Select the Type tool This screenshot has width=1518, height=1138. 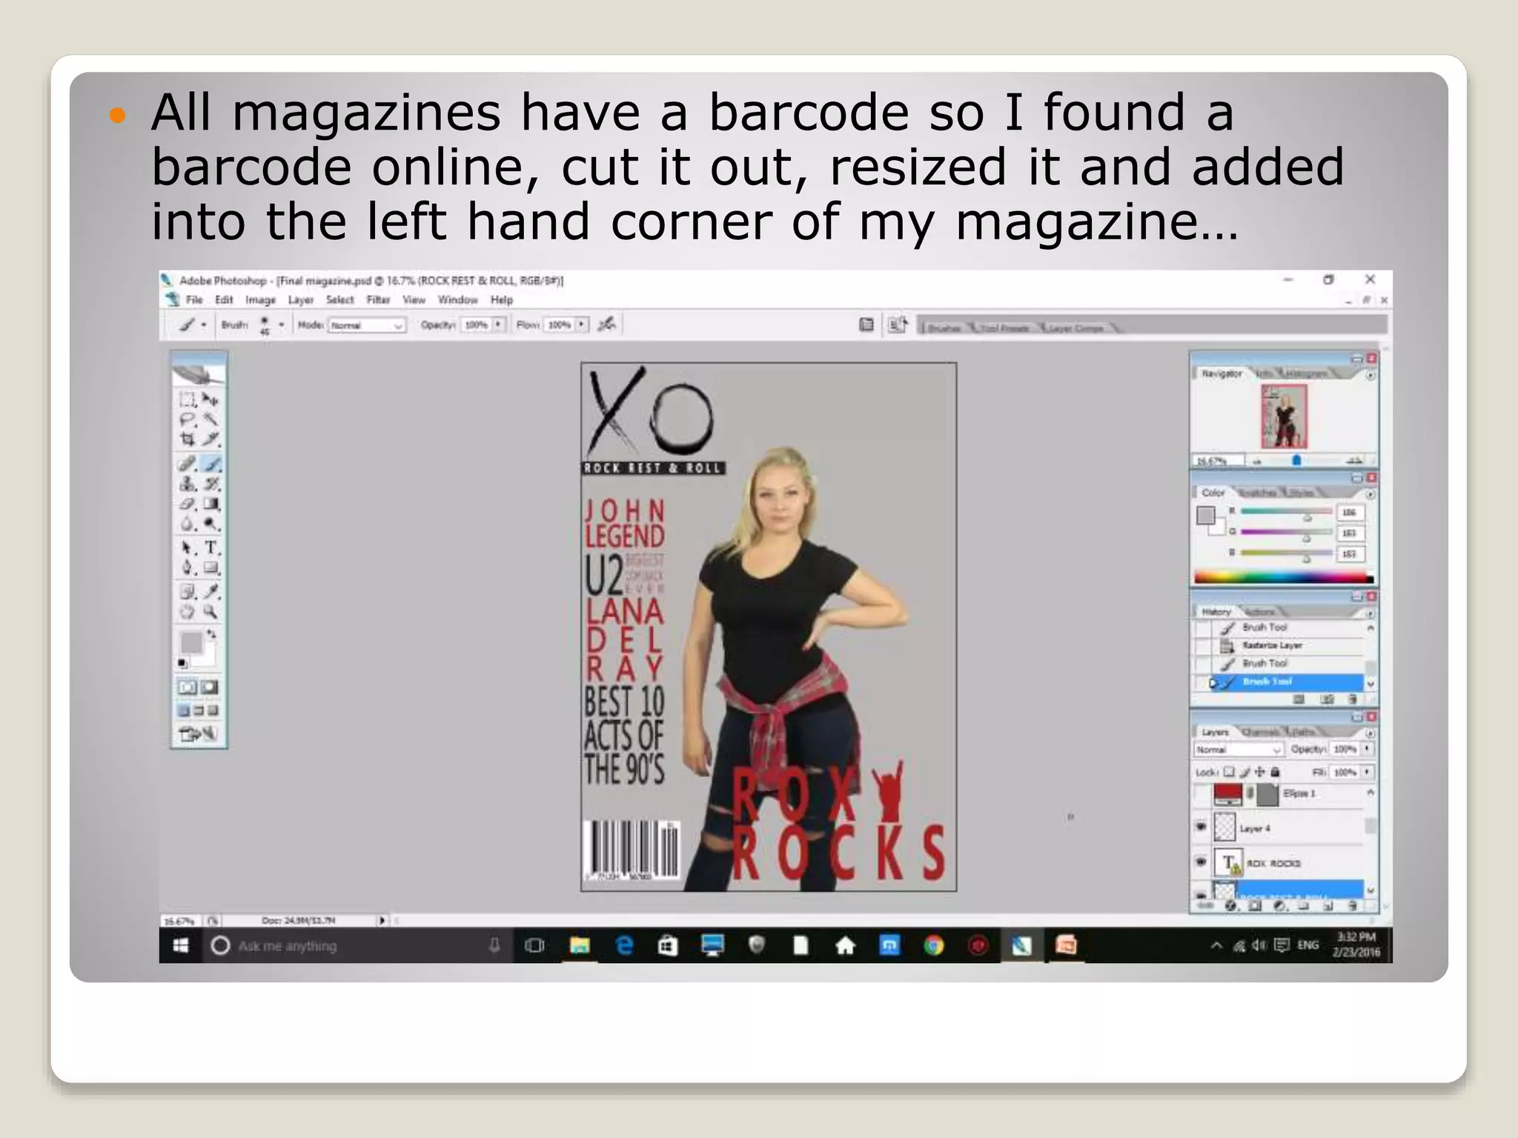(x=211, y=548)
